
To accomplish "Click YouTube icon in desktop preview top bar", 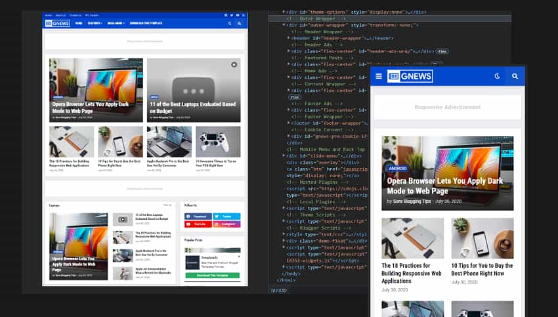I will pos(238,15).
